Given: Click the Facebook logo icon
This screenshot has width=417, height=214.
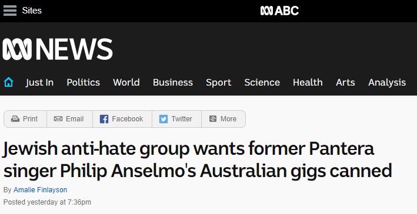Looking at the screenshot, I should tap(104, 119).
